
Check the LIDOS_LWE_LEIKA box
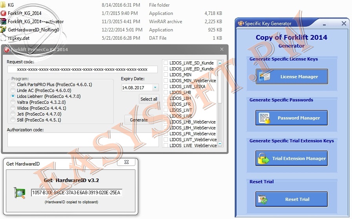click(166, 86)
